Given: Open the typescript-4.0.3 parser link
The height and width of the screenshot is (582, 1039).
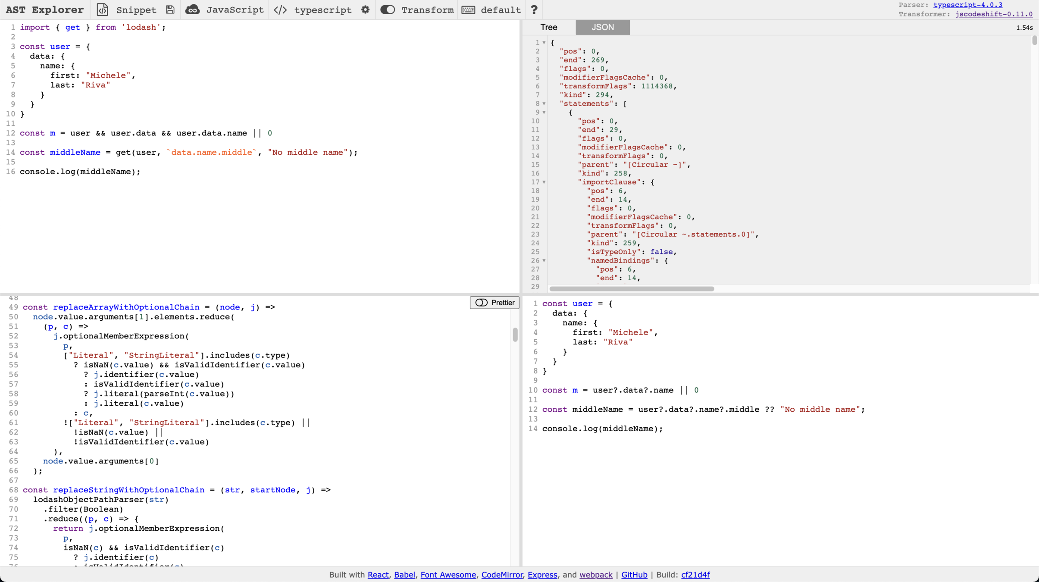Looking at the screenshot, I should (x=967, y=5).
